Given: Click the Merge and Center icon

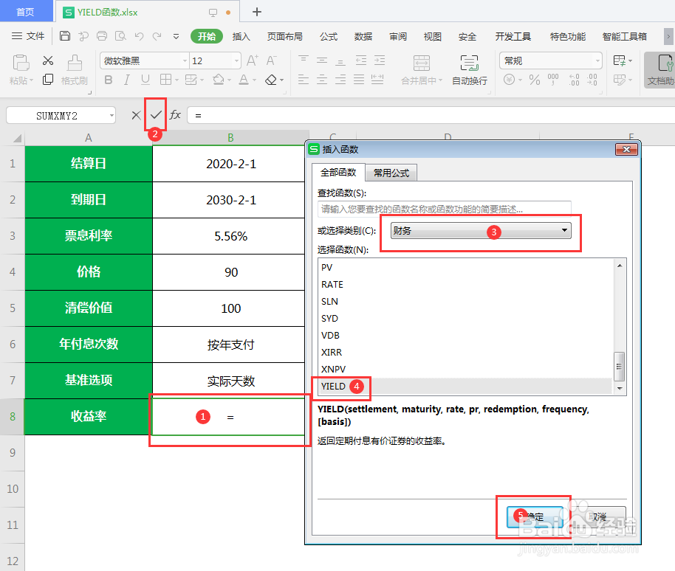Looking at the screenshot, I should coord(422,63).
